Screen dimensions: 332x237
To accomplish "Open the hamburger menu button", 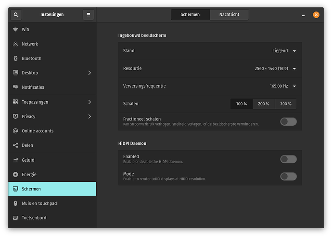I will (89, 14).
